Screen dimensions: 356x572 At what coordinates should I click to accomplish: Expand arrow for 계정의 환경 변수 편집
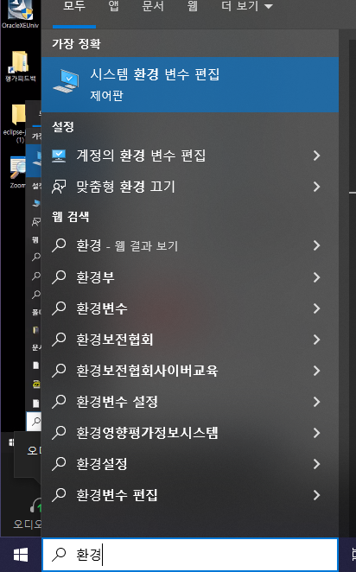[316, 156]
